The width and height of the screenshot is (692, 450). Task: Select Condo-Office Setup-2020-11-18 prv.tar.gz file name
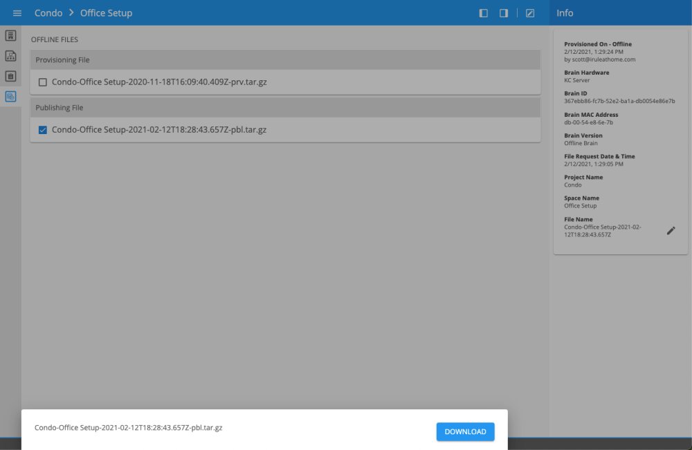159,82
